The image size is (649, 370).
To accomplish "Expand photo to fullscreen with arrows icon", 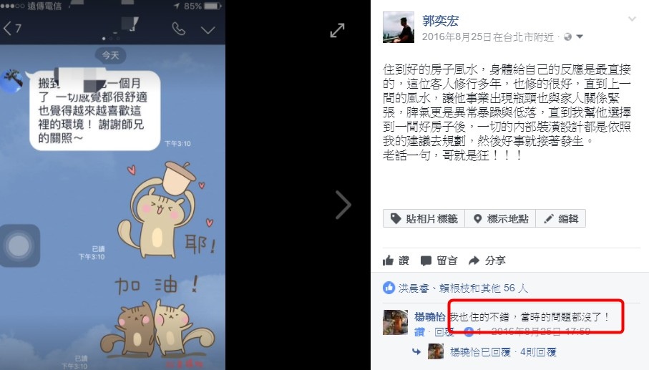I will pos(337,30).
